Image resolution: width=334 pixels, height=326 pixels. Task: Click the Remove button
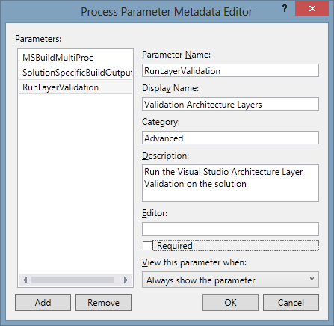(103, 303)
